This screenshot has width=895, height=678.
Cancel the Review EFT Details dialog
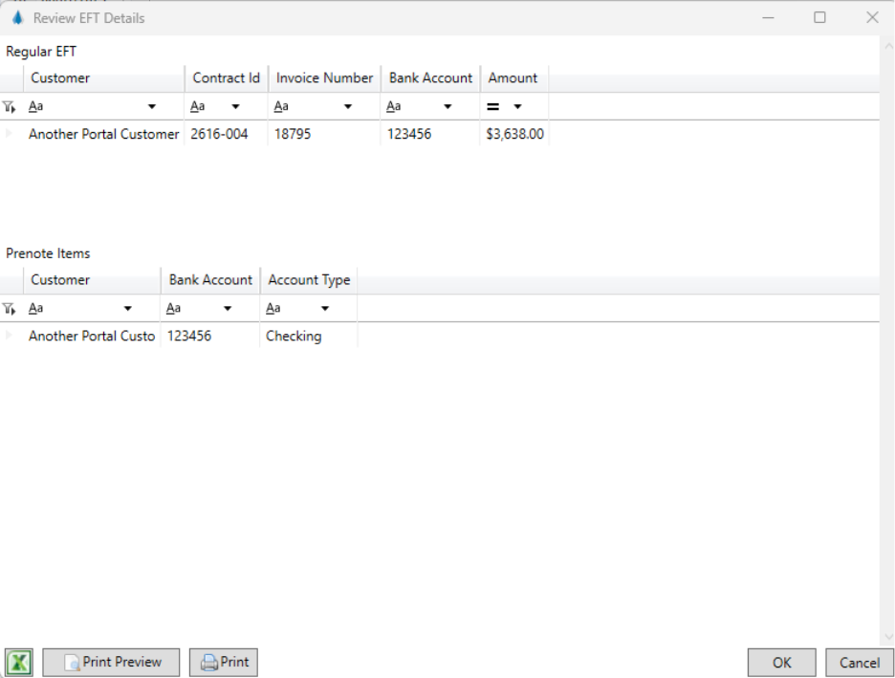859,663
